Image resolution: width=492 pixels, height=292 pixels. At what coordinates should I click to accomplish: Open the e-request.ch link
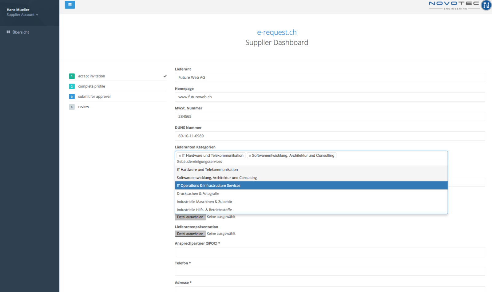[x=277, y=32]
